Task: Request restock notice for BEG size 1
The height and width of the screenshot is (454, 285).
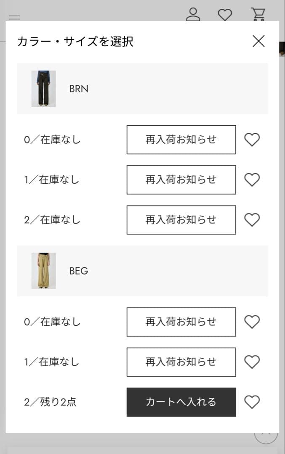Action: click(181, 362)
